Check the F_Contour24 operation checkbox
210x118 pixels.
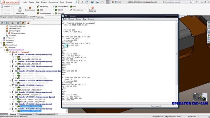pos(16,90)
